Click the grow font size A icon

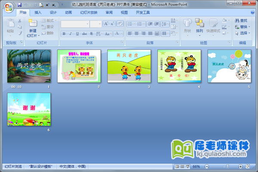click(106, 24)
